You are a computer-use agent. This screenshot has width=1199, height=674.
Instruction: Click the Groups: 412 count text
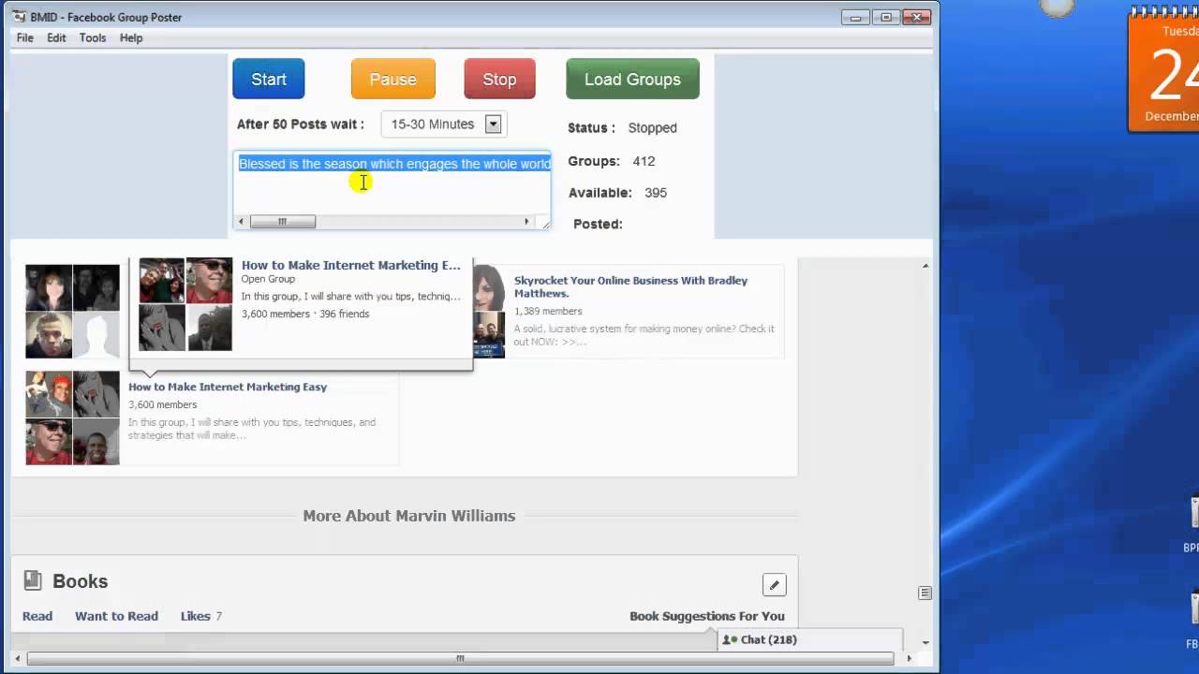pyautogui.click(x=611, y=161)
